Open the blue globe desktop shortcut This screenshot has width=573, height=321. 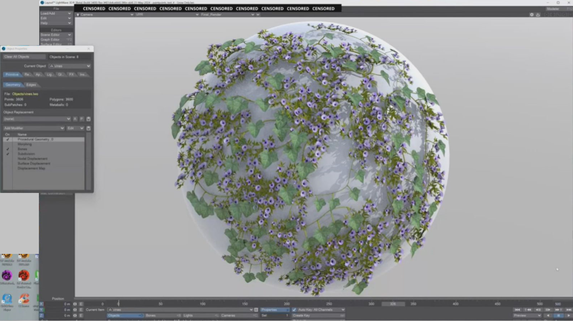[7, 299]
